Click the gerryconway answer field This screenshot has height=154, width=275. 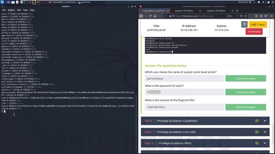[184, 78]
